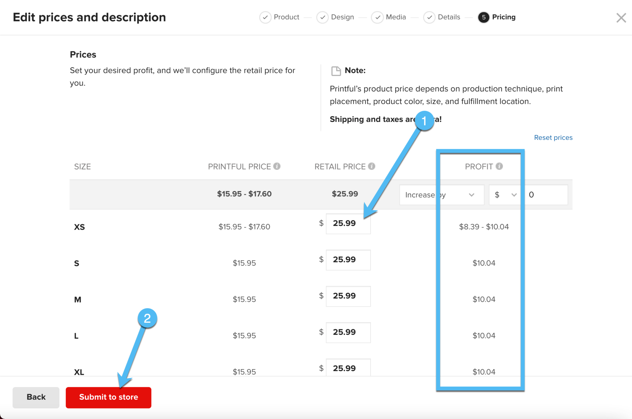Click the Details step checkmark icon
The image size is (632, 419).
point(429,18)
